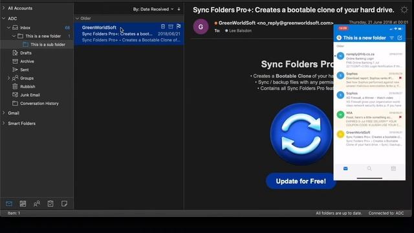The width and height of the screenshot is (414, 233).
Task: Click the Archive folder icon
Action: click(16, 61)
